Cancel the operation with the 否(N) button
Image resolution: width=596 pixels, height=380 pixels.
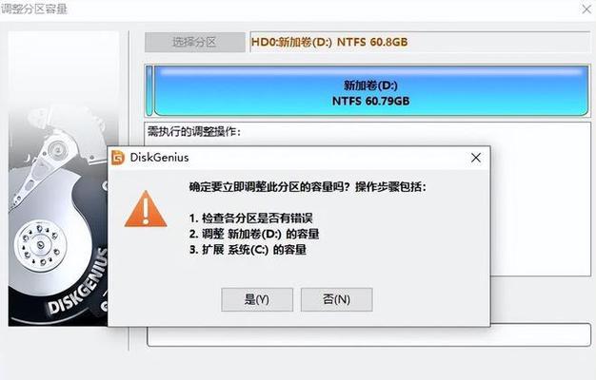(336, 299)
